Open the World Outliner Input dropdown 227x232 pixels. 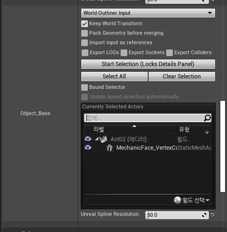pos(148,13)
